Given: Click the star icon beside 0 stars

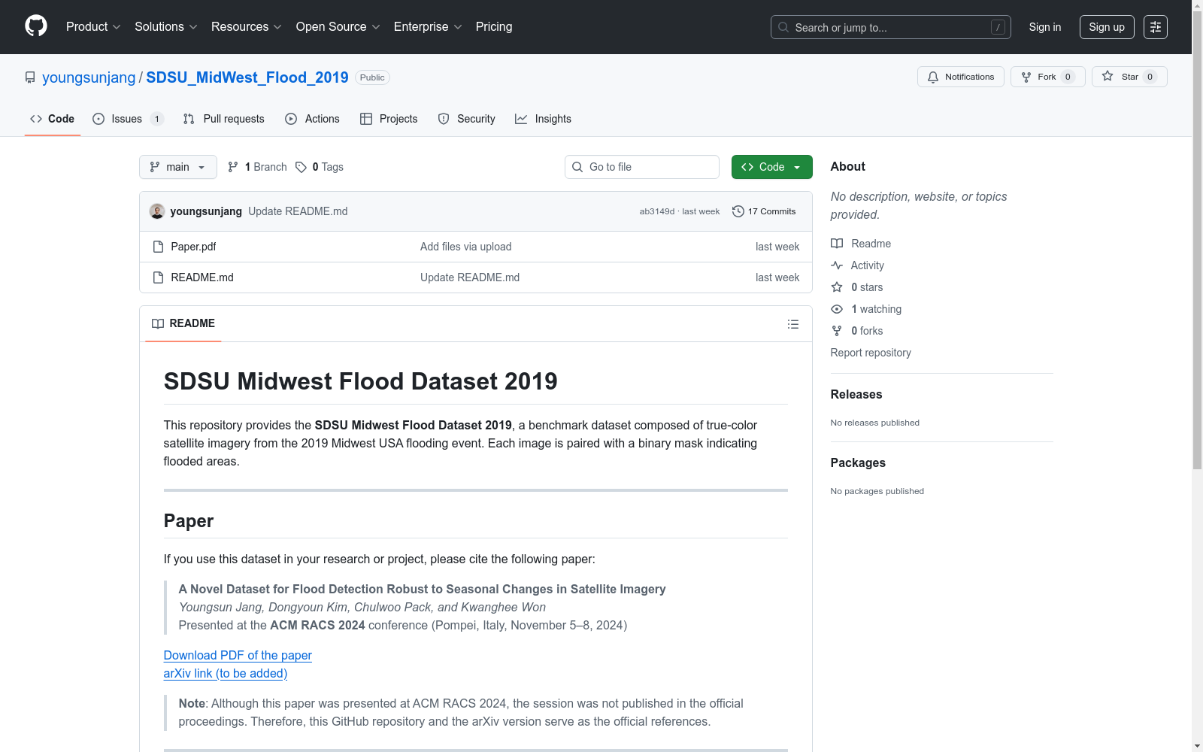Looking at the screenshot, I should 837,287.
